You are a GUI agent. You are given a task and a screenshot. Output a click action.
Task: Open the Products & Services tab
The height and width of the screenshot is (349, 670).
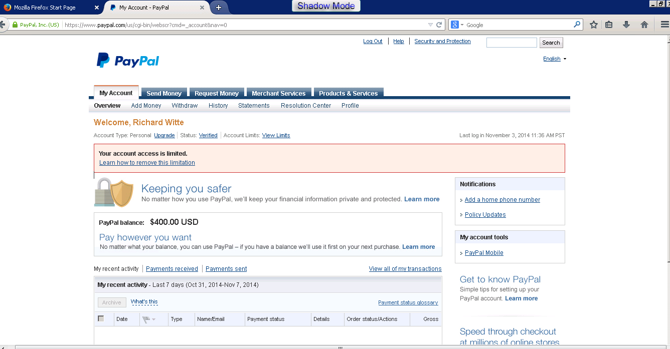(x=349, y=93)
